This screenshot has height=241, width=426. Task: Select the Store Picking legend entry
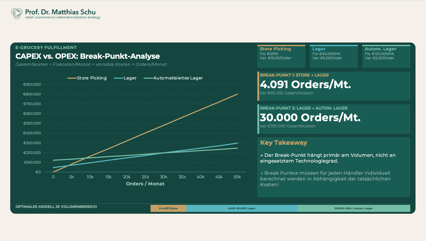pos(87,78)
